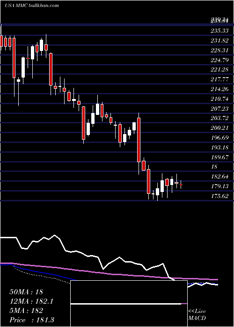Click the 193.18 price label
The width and height of the screenshot is (234, 327).
(219, 148)
